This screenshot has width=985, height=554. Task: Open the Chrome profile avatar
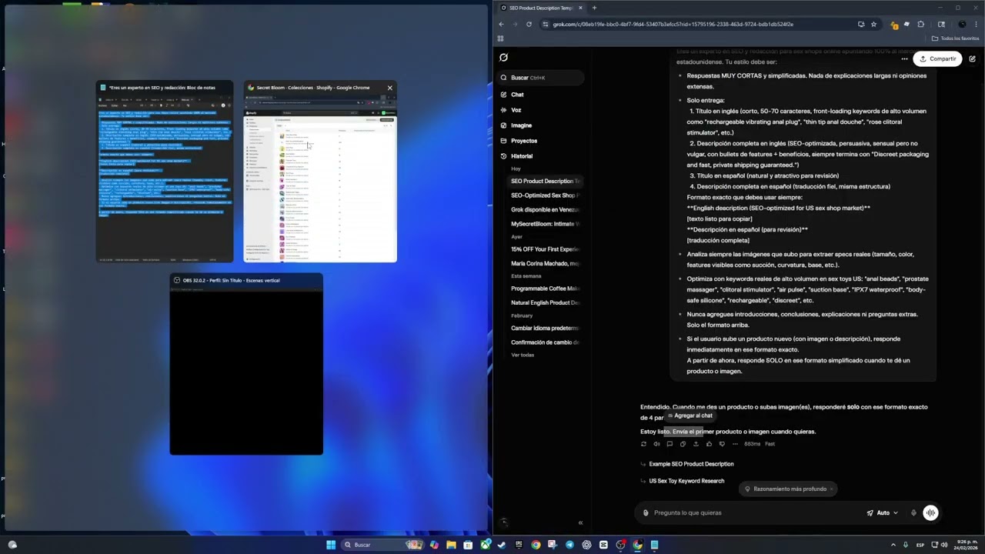tap(962, 25)
